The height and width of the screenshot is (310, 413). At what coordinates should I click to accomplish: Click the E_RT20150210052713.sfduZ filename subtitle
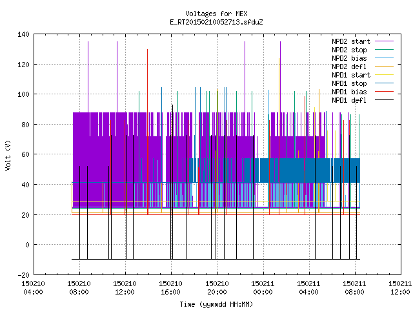pos(216,22)
